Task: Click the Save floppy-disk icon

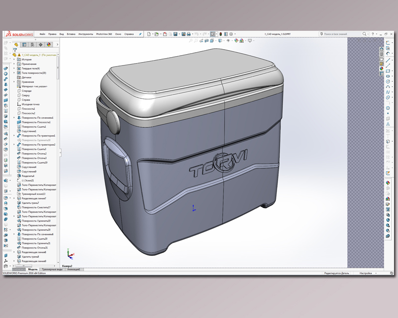Action: [176, 34]
